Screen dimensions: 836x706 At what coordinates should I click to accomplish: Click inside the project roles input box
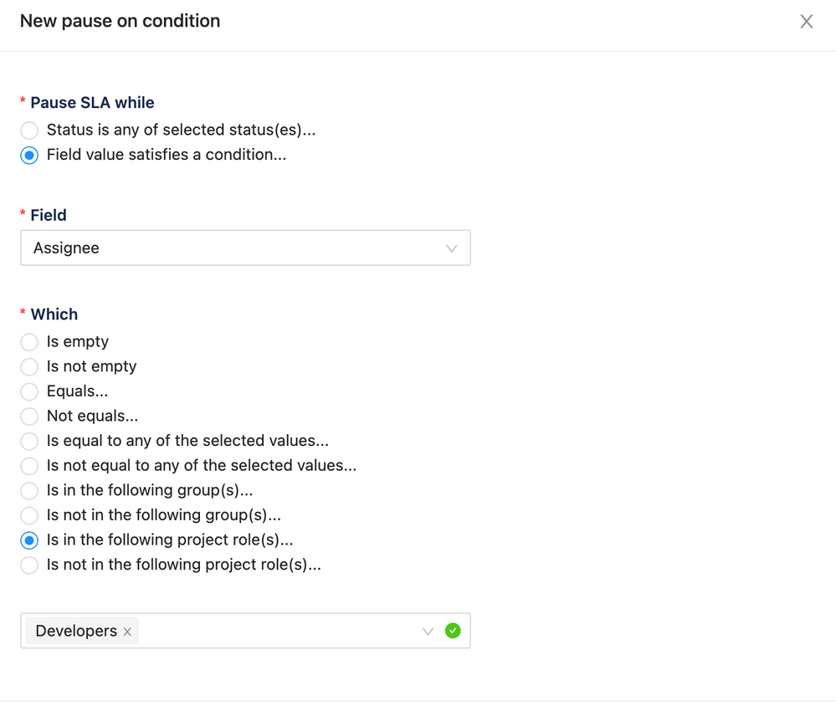click(x=276, y=632)
